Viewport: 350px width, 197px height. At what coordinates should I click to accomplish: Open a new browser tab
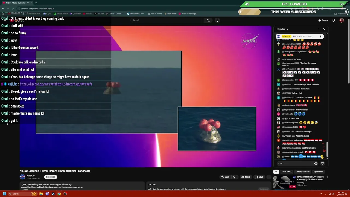[36, 3]
